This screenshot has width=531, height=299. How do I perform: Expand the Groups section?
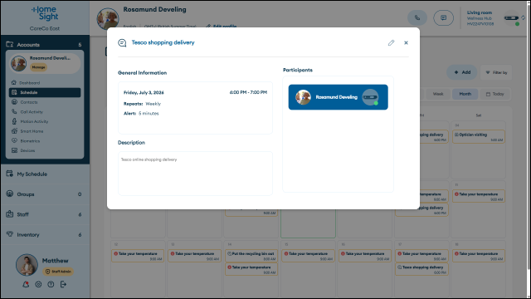(45, 194)
